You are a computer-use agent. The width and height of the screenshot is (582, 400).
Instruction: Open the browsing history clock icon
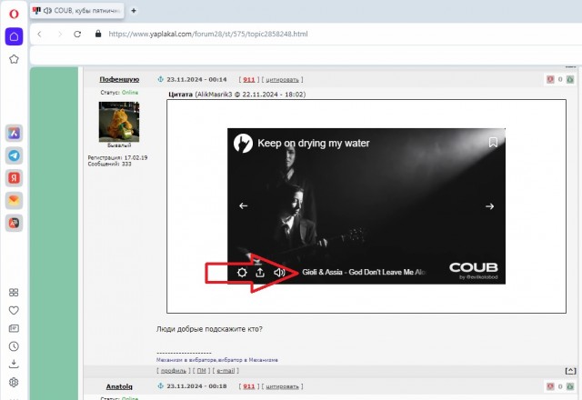[x=14, y=346]
